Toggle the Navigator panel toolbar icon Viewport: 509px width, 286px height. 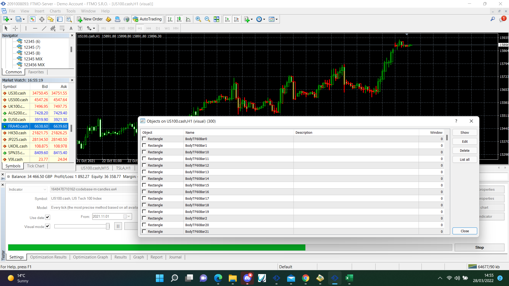51,19
